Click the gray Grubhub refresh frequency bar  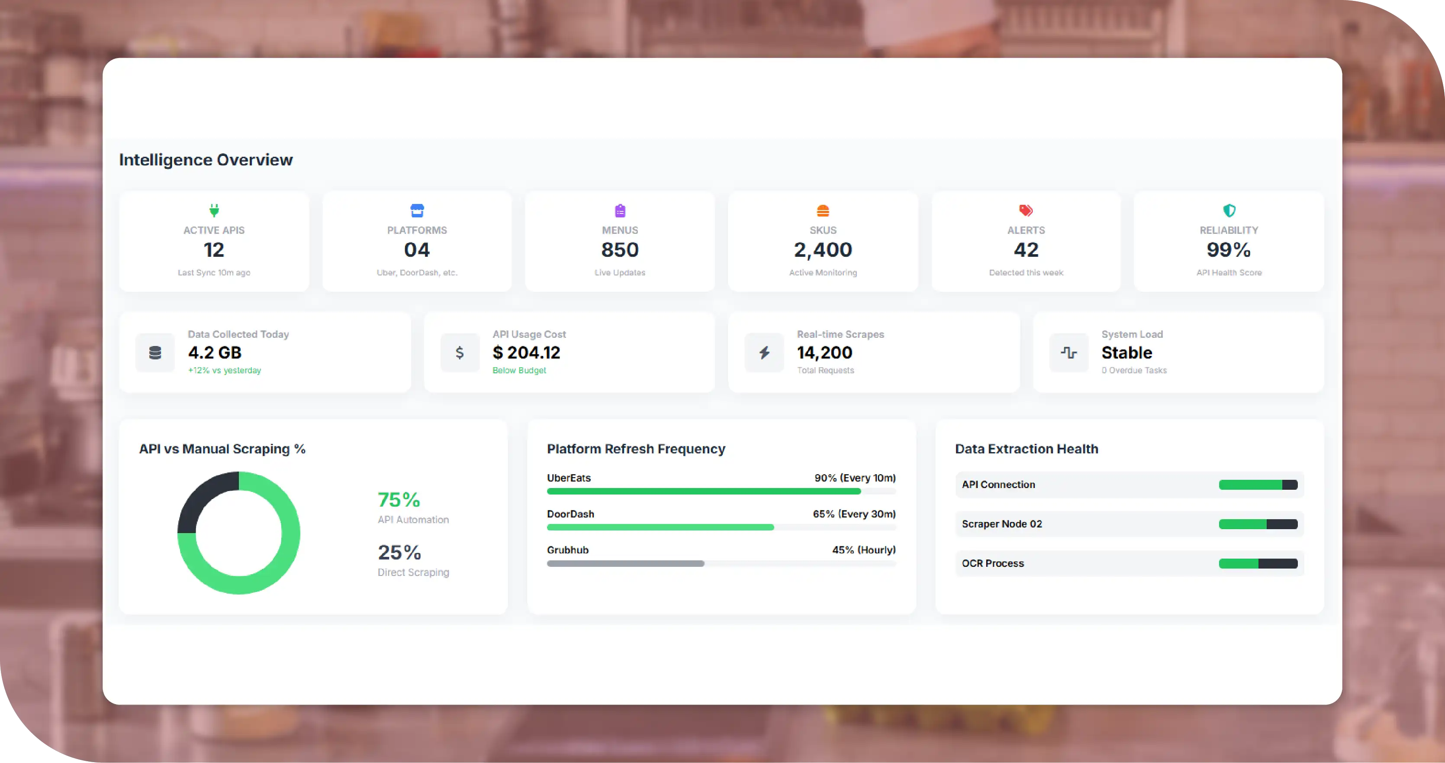(x=625, y=563)
